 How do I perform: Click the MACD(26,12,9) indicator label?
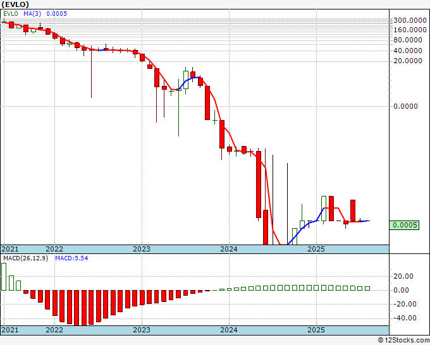(25, 258)
